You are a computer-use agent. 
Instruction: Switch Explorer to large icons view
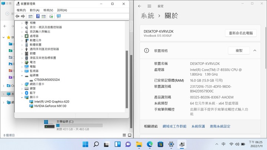click(x=129, y=135)
